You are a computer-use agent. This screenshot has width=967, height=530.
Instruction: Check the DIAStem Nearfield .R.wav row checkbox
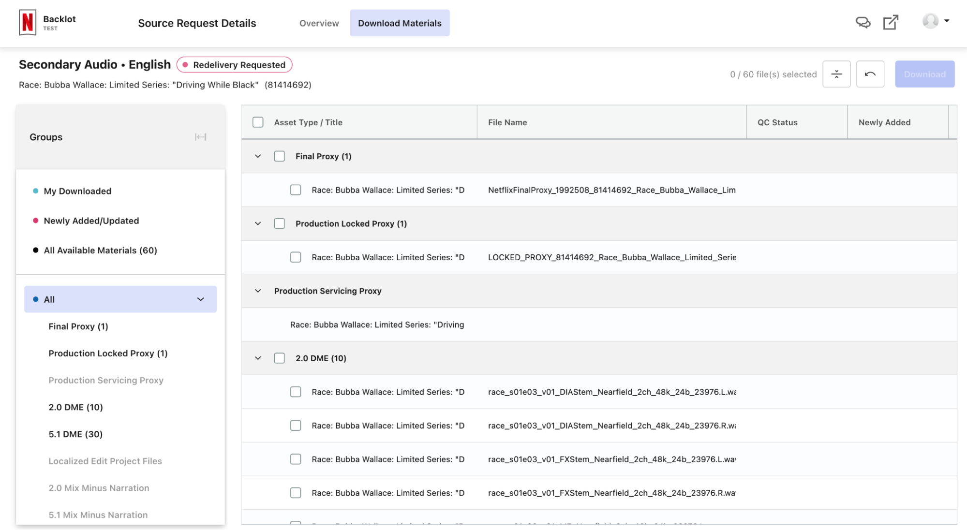(296, 426)
